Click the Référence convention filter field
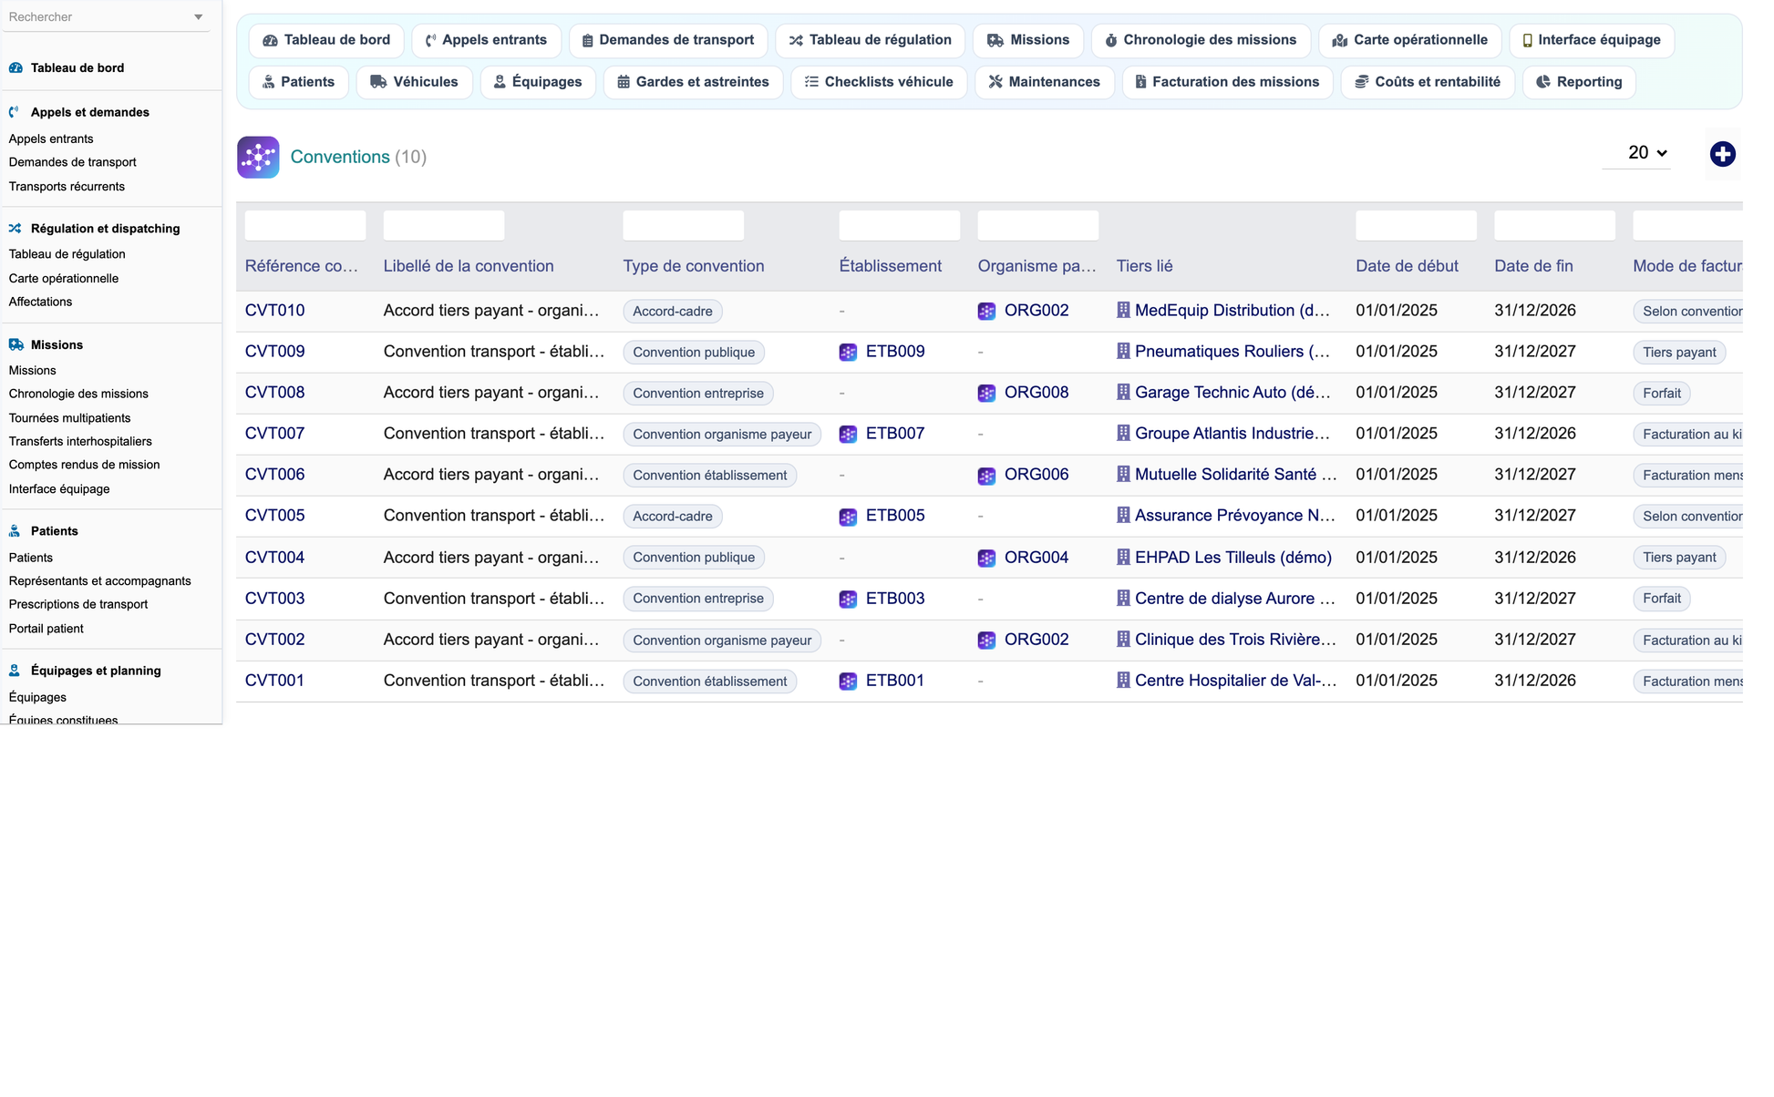The width and height of the screenshot is (1774, 1097). [305, 225]
